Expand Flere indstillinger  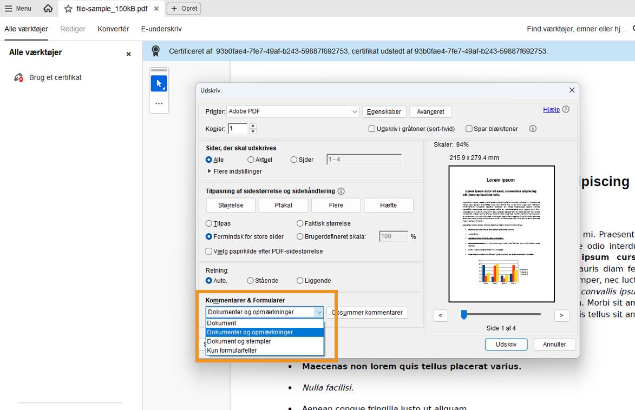pos(234,171)
